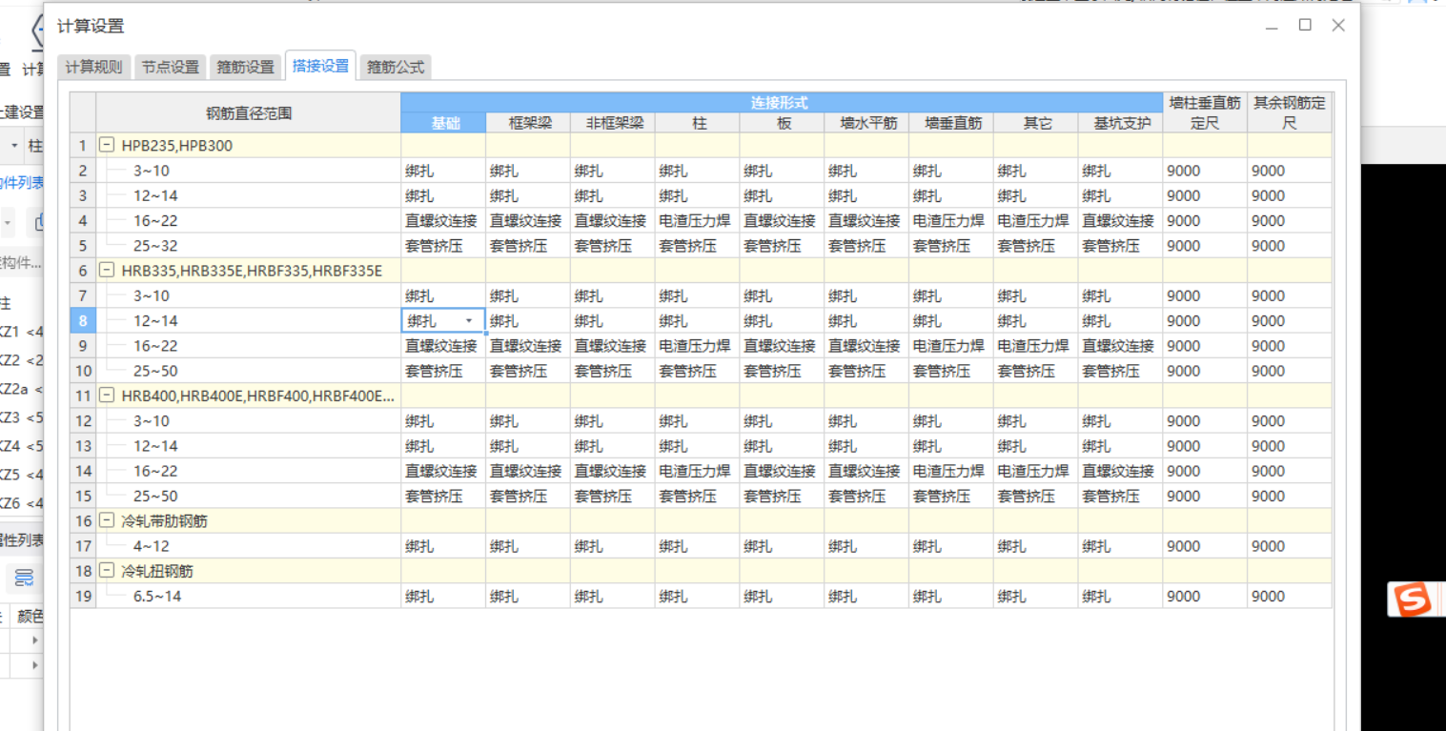This screenshot has width=1446, height=731.
Task: Collapse the 冷轧带肋钢筋 group
Action: [108, 521]
